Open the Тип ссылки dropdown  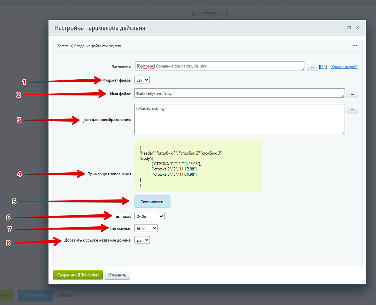tap(146, 228)
